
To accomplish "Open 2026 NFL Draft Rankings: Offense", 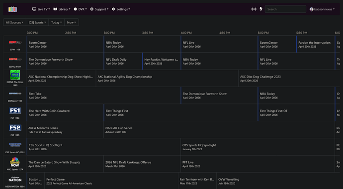I will (x=142, y=164).
